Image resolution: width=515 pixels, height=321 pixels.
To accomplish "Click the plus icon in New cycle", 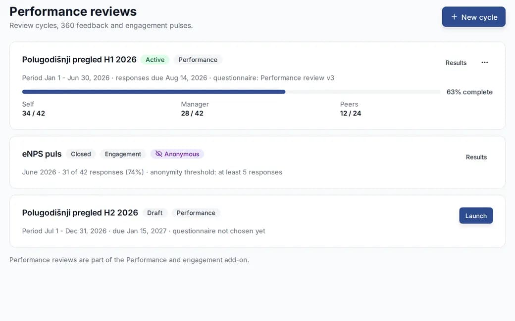I will (454, 17).
